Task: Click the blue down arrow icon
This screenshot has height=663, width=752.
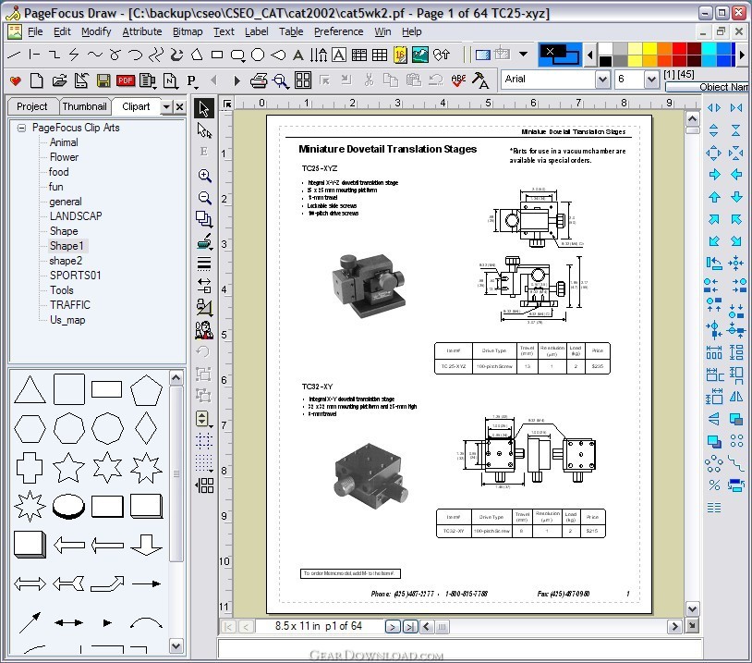Action: [x=736, y=197]
